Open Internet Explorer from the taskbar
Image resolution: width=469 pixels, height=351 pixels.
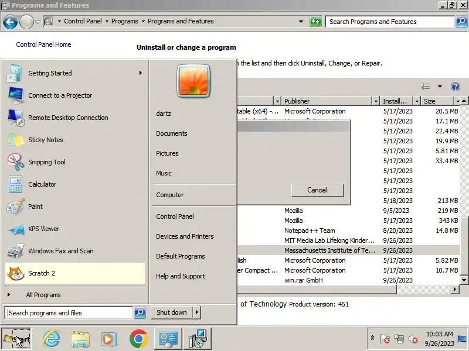tap(51, 339)
